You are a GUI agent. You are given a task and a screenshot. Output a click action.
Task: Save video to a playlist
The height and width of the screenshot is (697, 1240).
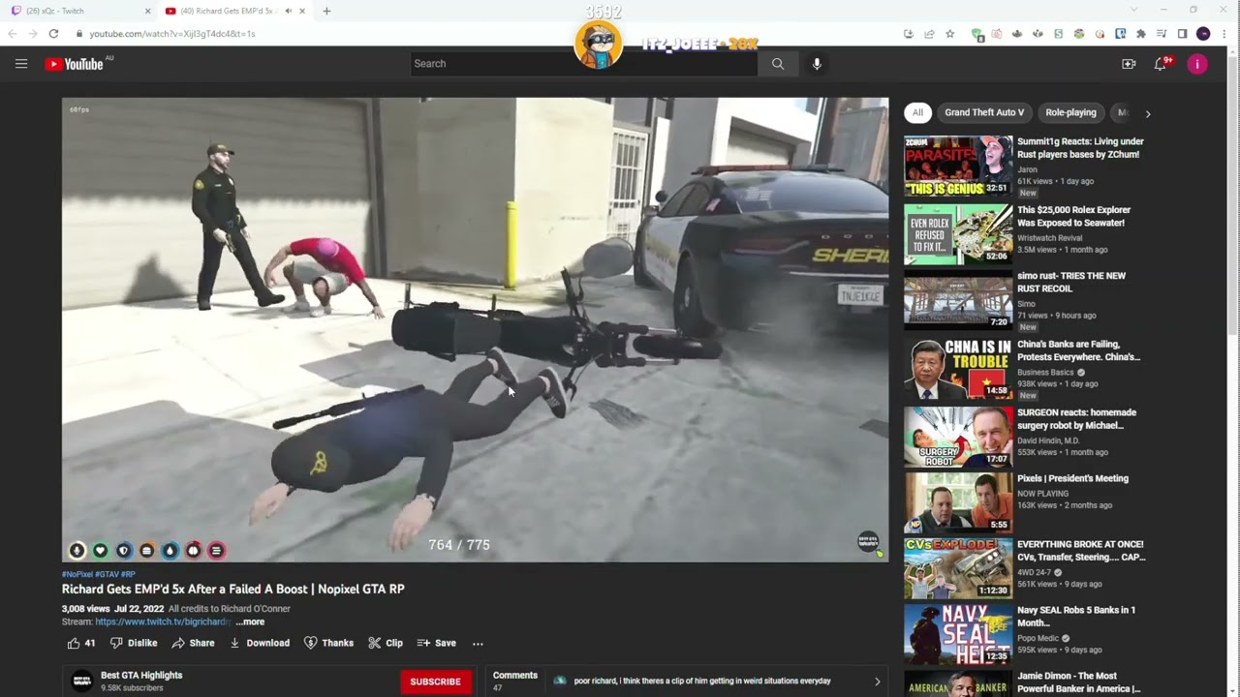436,643
